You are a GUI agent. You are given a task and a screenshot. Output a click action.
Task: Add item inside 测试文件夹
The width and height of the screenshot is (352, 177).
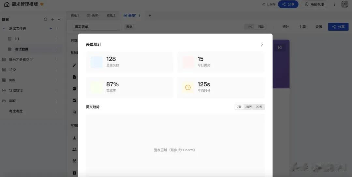click(51, 29)
